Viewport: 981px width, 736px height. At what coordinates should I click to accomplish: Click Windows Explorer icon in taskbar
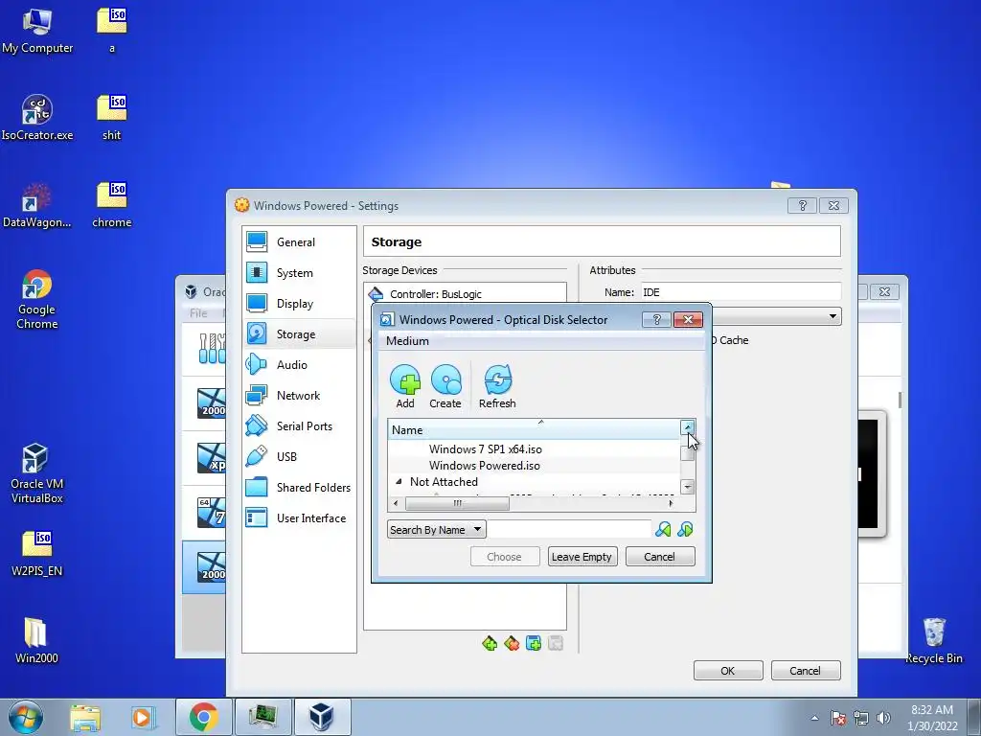(x=85, y=717)
